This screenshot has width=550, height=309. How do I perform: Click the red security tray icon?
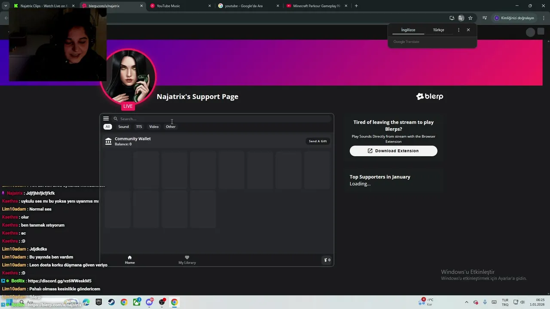pos(476,302)
